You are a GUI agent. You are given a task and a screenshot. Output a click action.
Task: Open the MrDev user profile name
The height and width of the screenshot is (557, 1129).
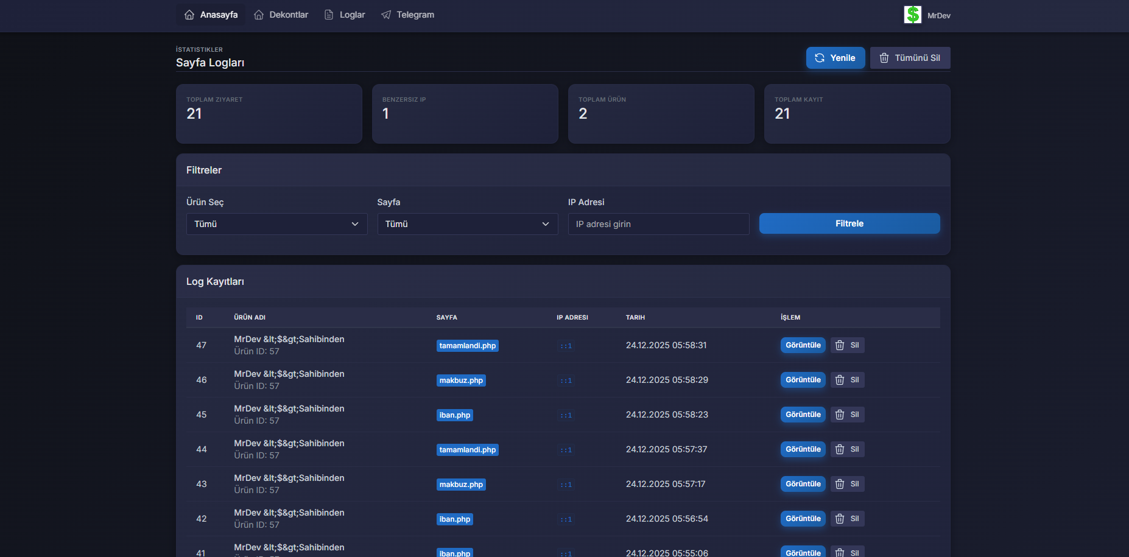[x=938, y=16]
